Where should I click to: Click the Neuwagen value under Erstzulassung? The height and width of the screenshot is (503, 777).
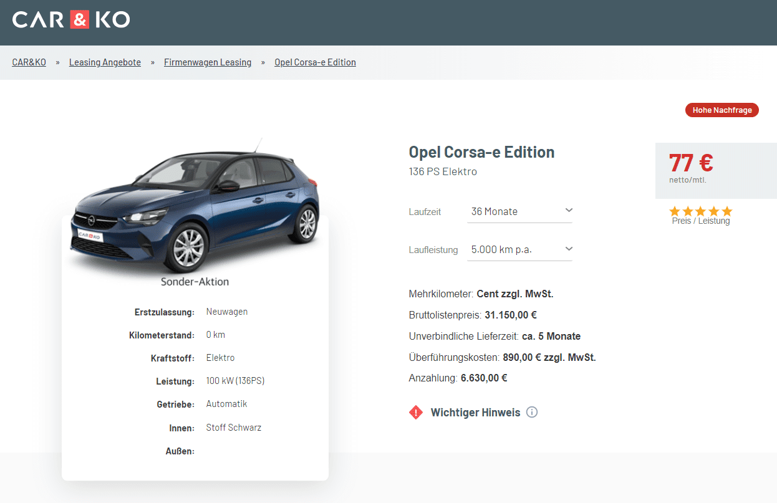pos(227,312)
